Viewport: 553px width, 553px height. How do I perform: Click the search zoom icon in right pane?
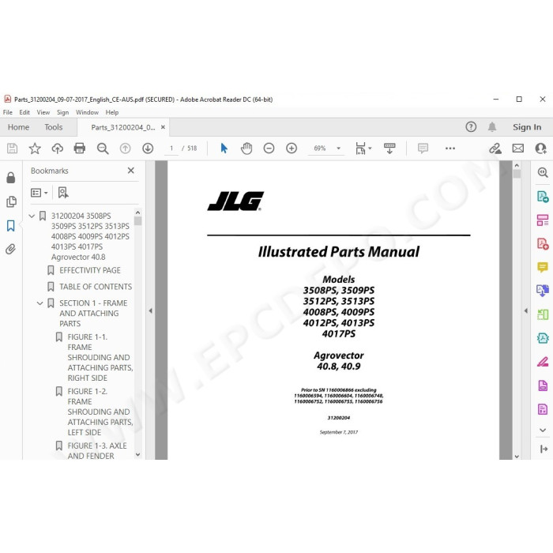click(x=543, y=172)
